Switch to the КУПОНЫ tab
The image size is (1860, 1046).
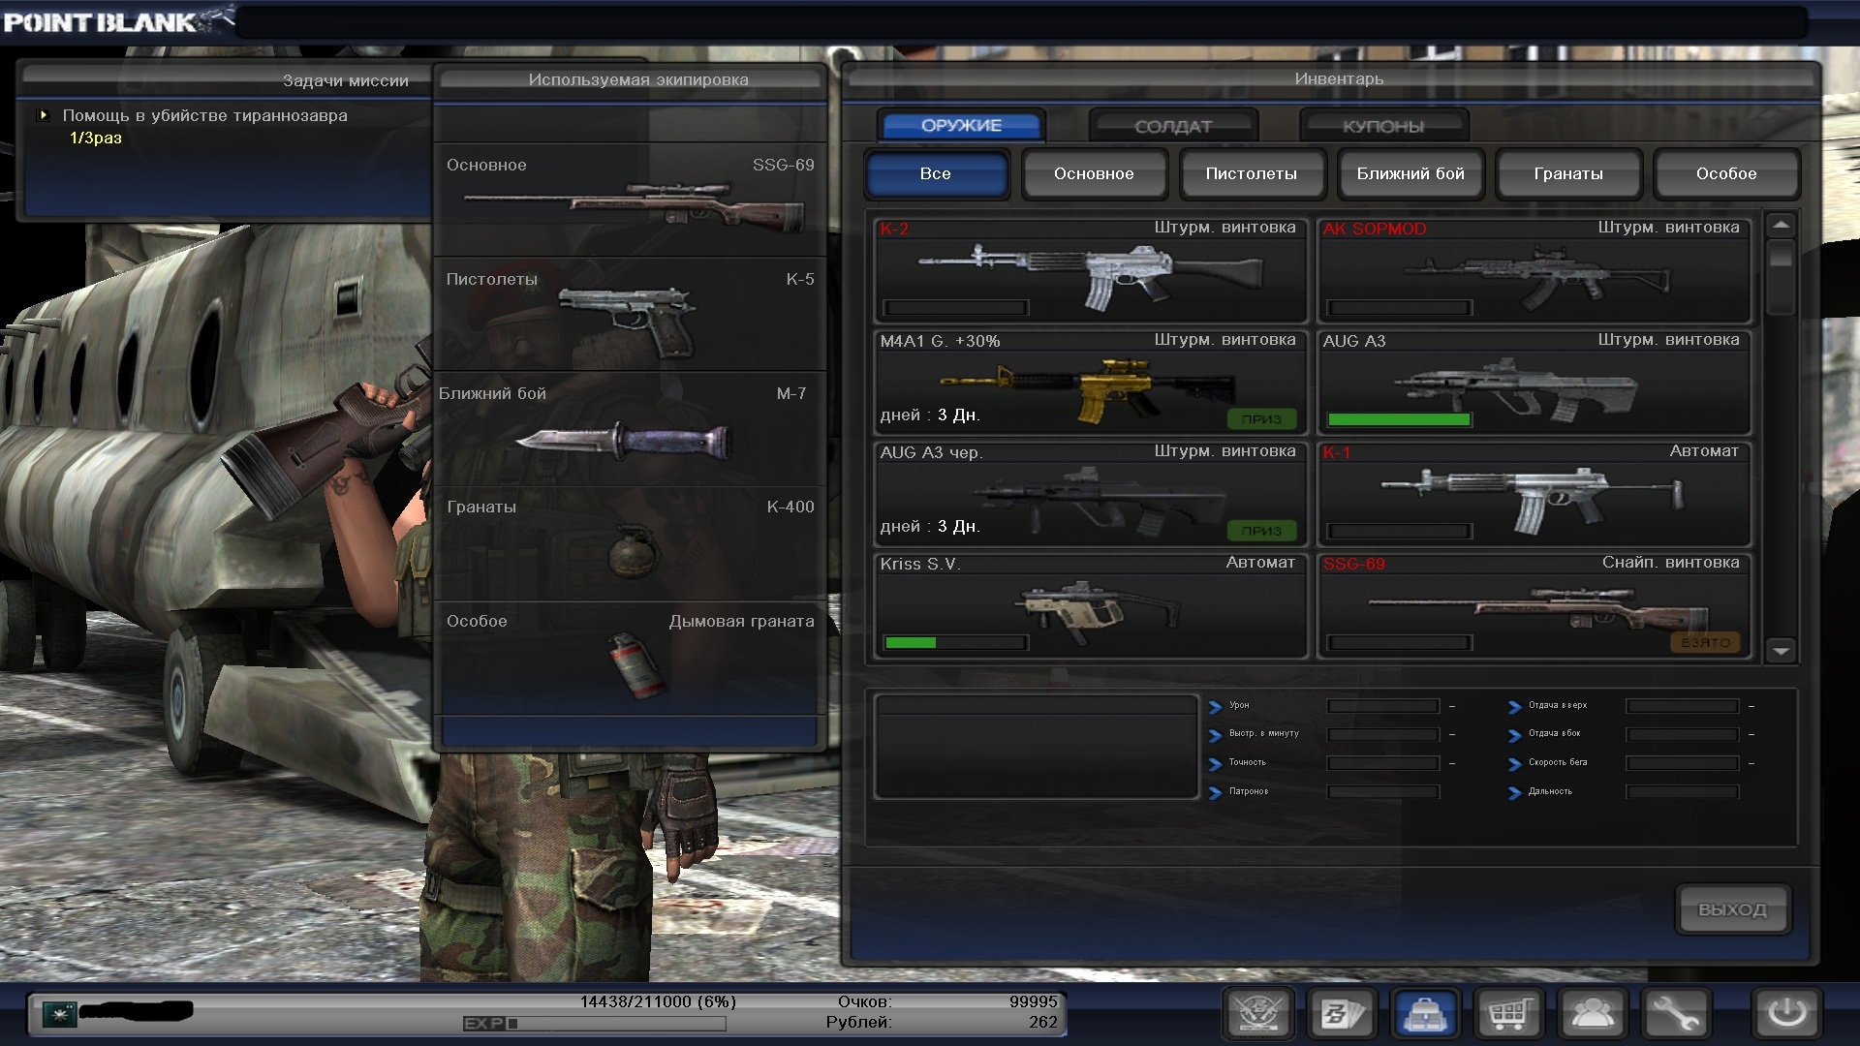1383,126
